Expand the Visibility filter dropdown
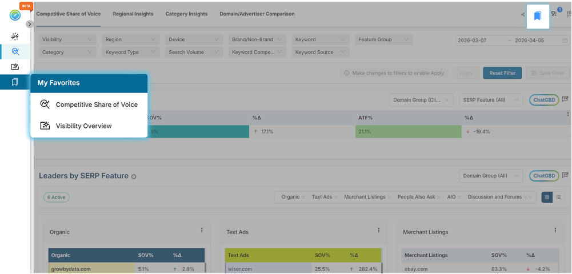The width and height of the screenshot is (572, 274). pos(67,40)
